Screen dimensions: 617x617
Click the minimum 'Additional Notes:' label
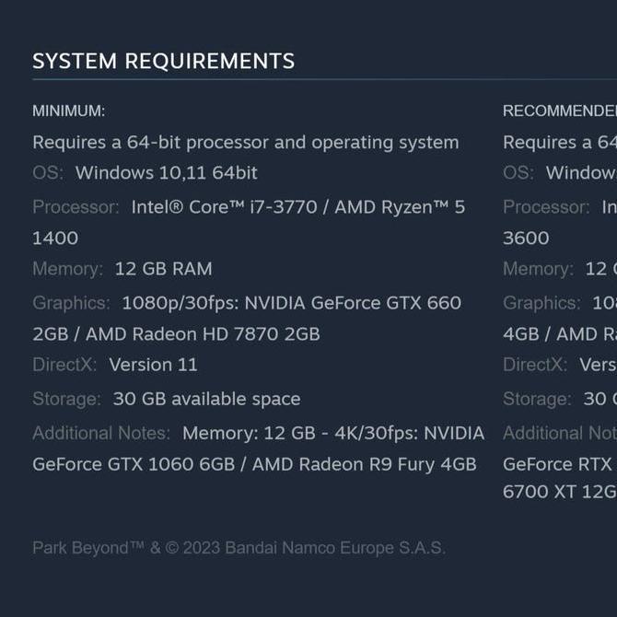(x=101, y=433)
